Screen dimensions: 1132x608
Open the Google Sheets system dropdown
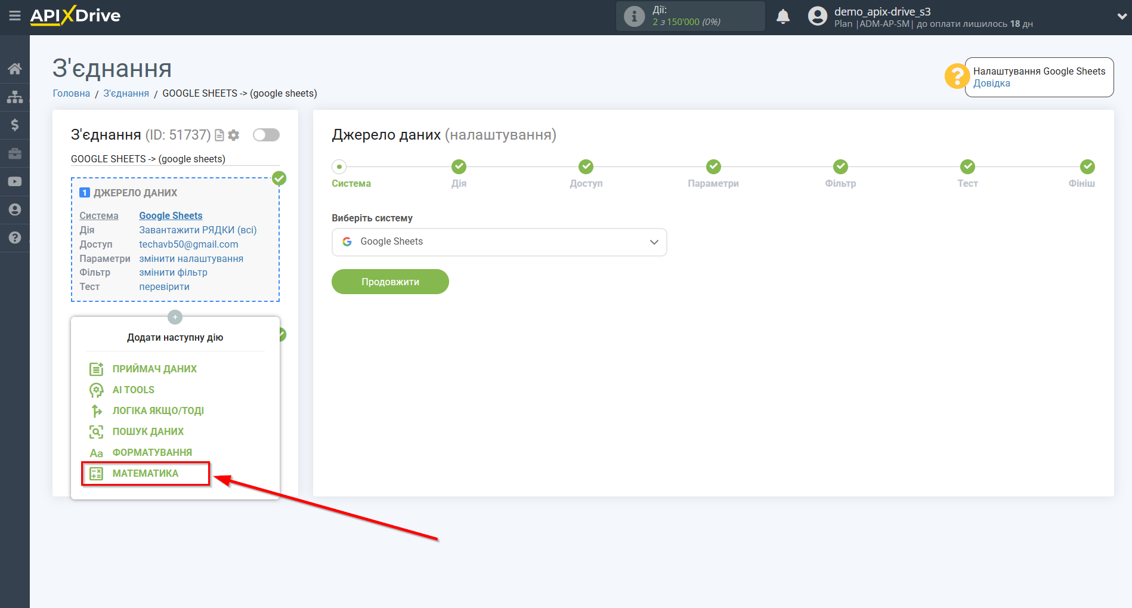499,242
